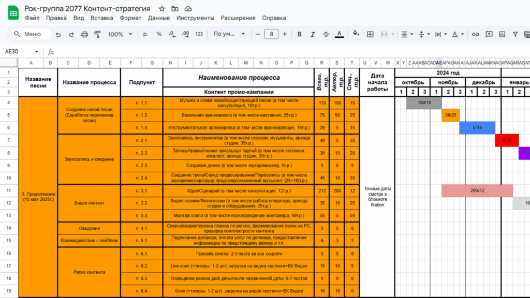Screen dimensions: 530x298
Task: Select all cells via corner box
Action: (x=9, y=63)
